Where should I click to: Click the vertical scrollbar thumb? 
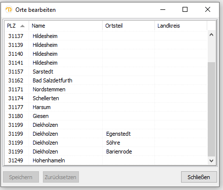(x=212, y=109)
